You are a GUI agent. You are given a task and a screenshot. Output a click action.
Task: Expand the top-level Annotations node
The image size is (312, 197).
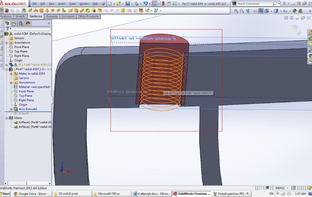[x=6, y=43]
